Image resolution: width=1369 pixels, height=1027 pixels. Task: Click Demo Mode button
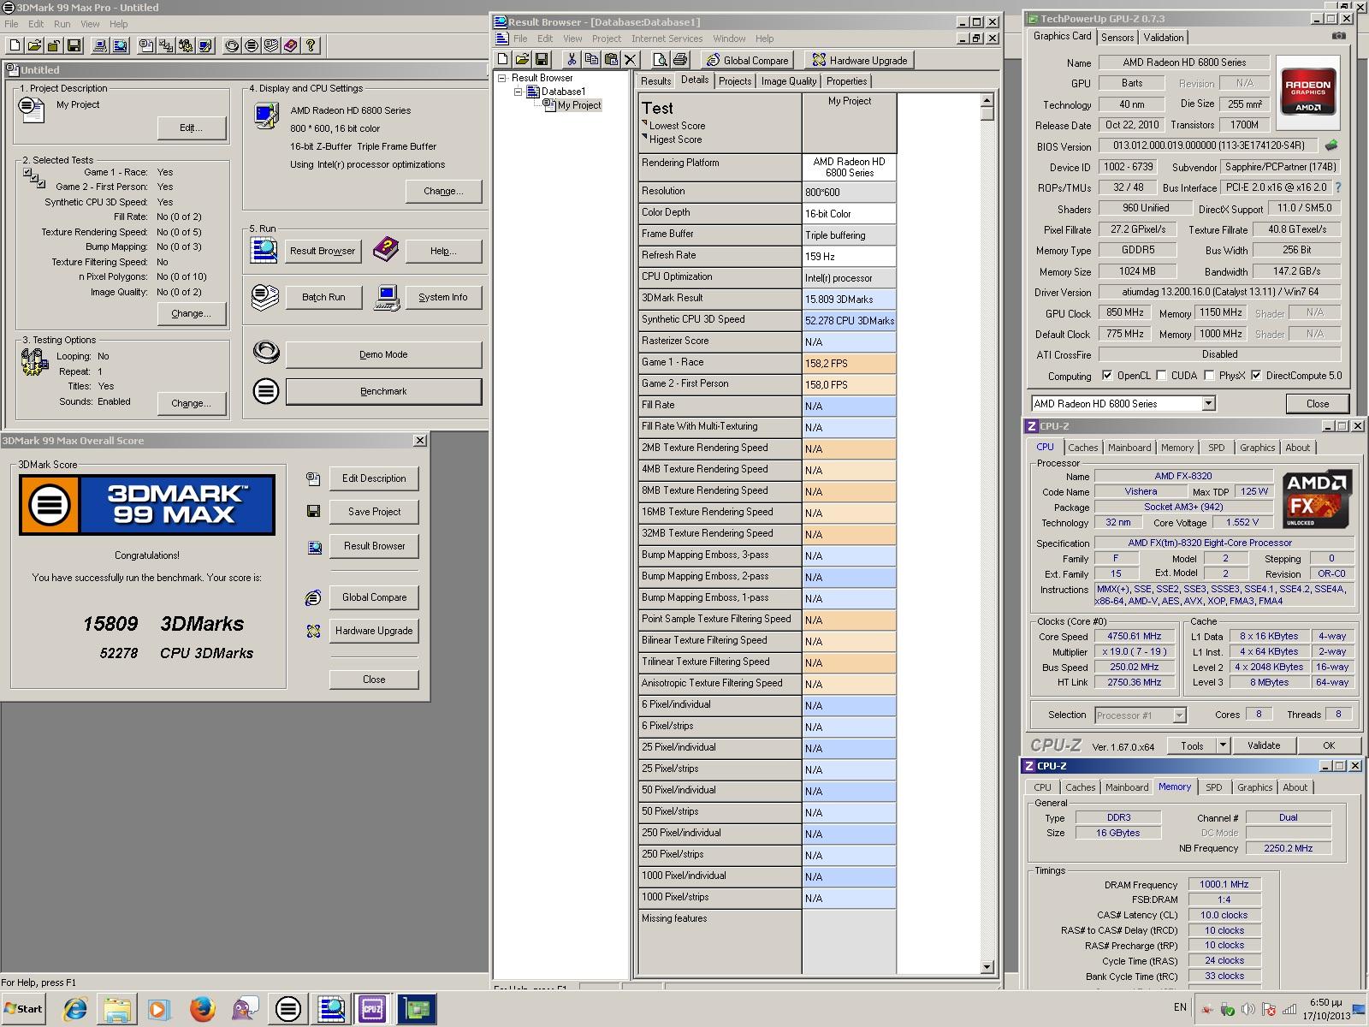click(383, 354)
